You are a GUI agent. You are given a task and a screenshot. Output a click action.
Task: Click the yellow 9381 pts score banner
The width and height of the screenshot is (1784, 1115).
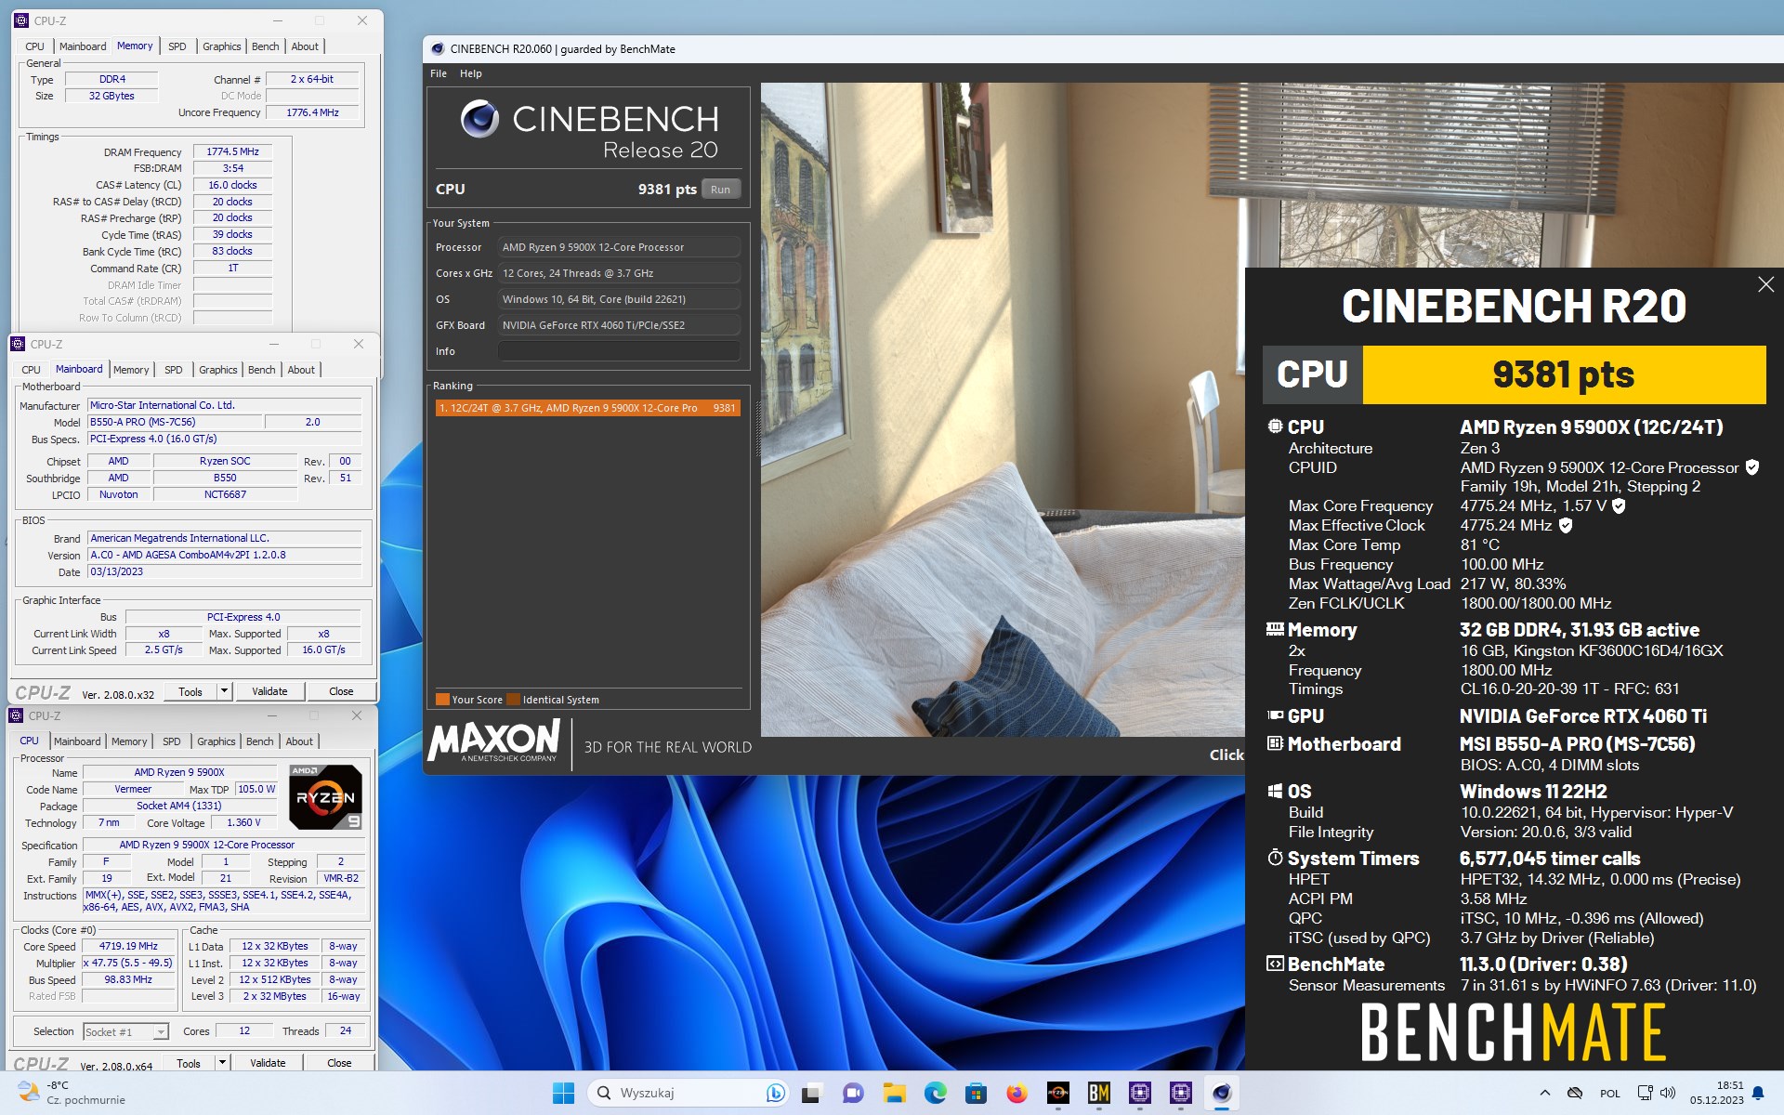coord(1564,374)
